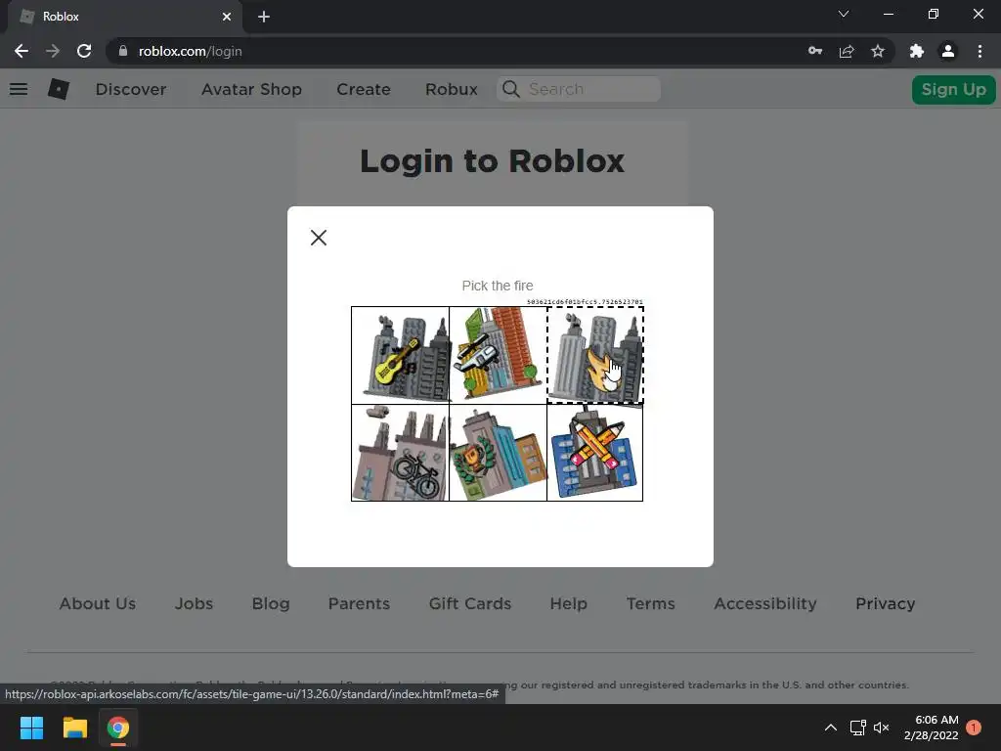Pick the trophy wreath tile in the captcha grid

(x=498, y=453)
